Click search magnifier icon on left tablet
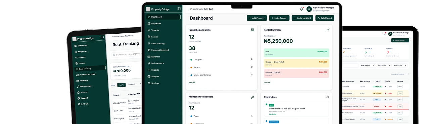Viewport: 421px width, 124px height. [114, 55]
